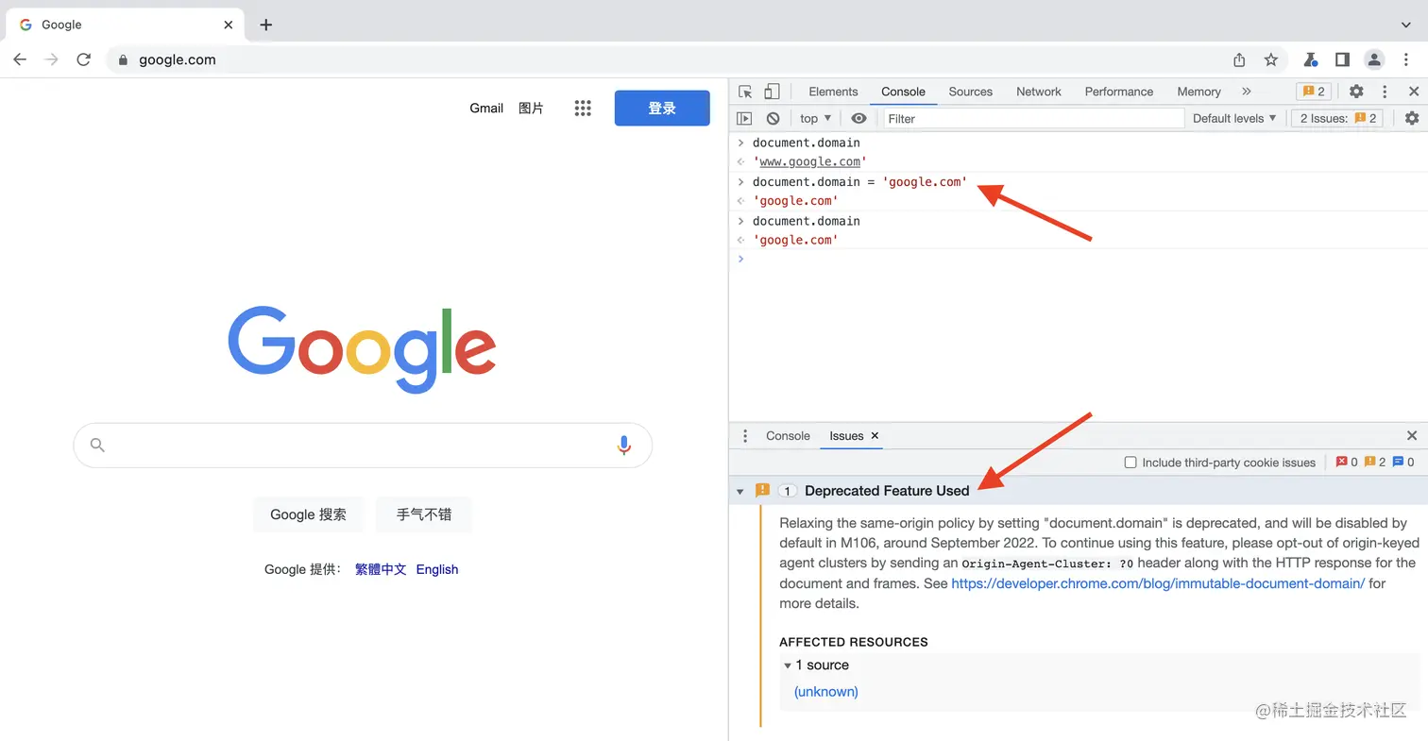Click the orange issue count 2 in drawer
The height and width of the screenshot is (741, 1428).
pyautogui.click(x=1375, y=463)
